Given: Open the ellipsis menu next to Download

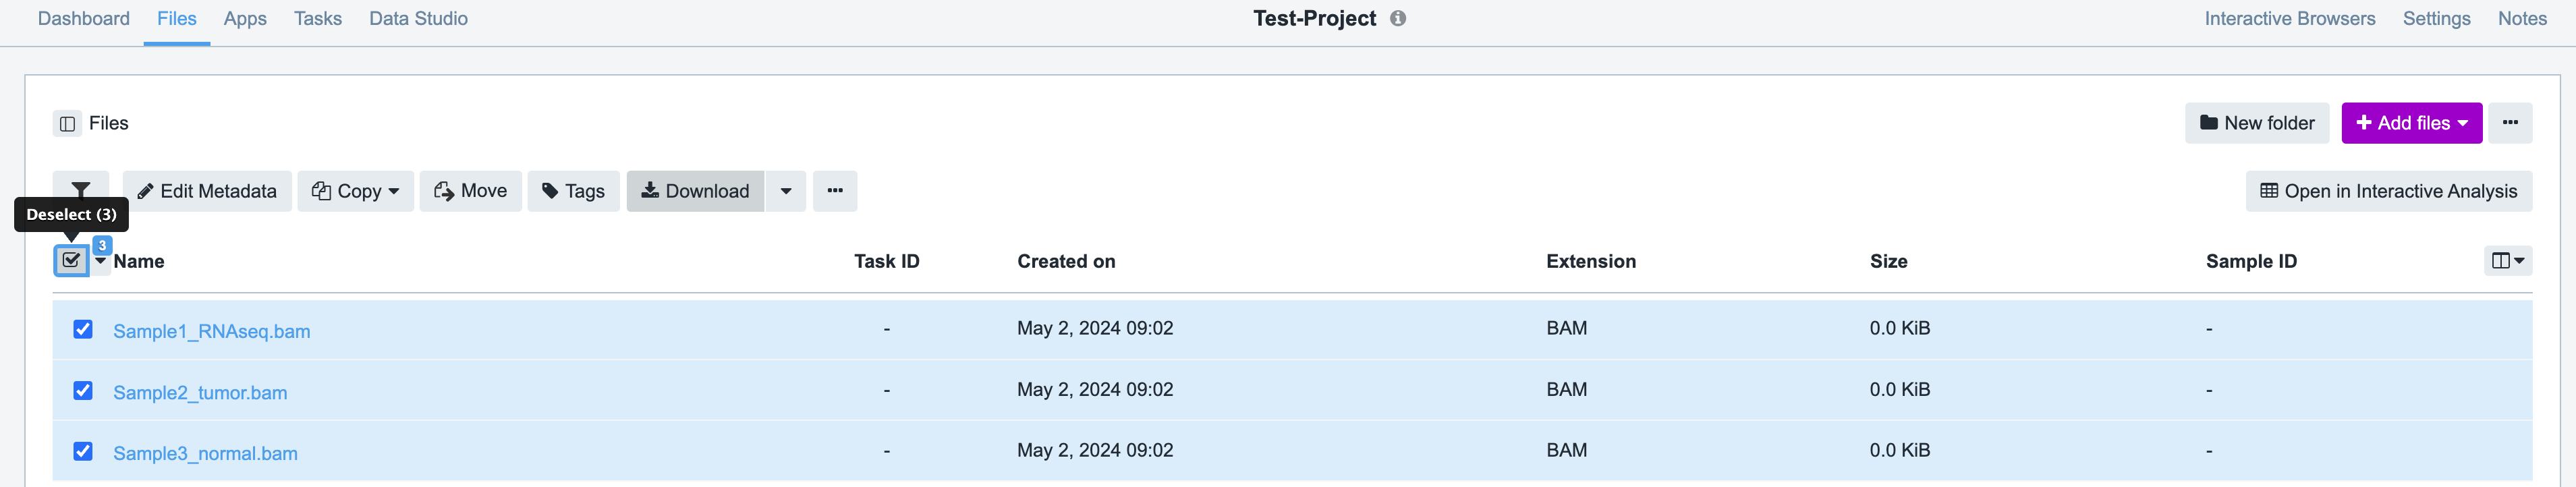Looking at the screenshot, I should click(x=834, y=191).
